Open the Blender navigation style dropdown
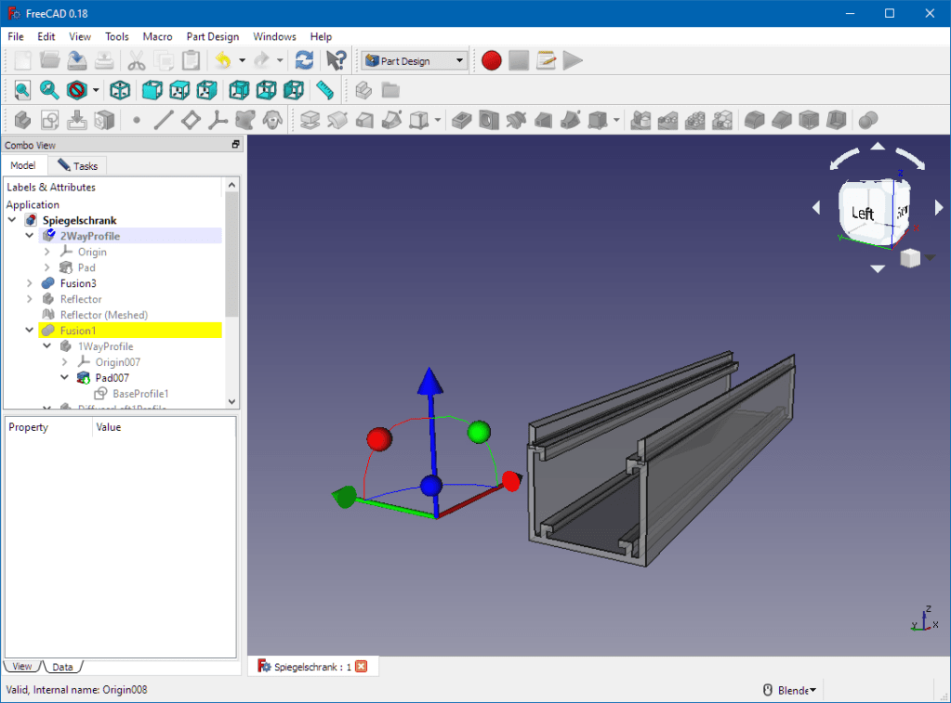951x703 pixels. 789,690
